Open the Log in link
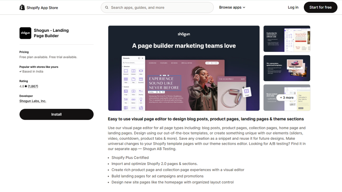342x192 pixels. click(x=293, y=7)
